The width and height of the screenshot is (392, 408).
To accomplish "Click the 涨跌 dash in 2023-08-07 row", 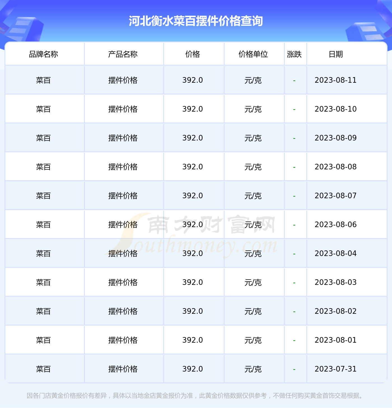I will [x=294, y=196].
